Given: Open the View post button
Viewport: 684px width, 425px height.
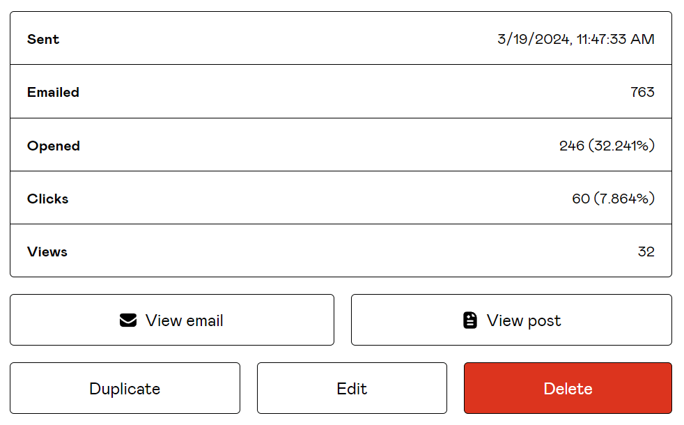Looking at the screenshot, I should pyautogui.click(x=511, y=320).
